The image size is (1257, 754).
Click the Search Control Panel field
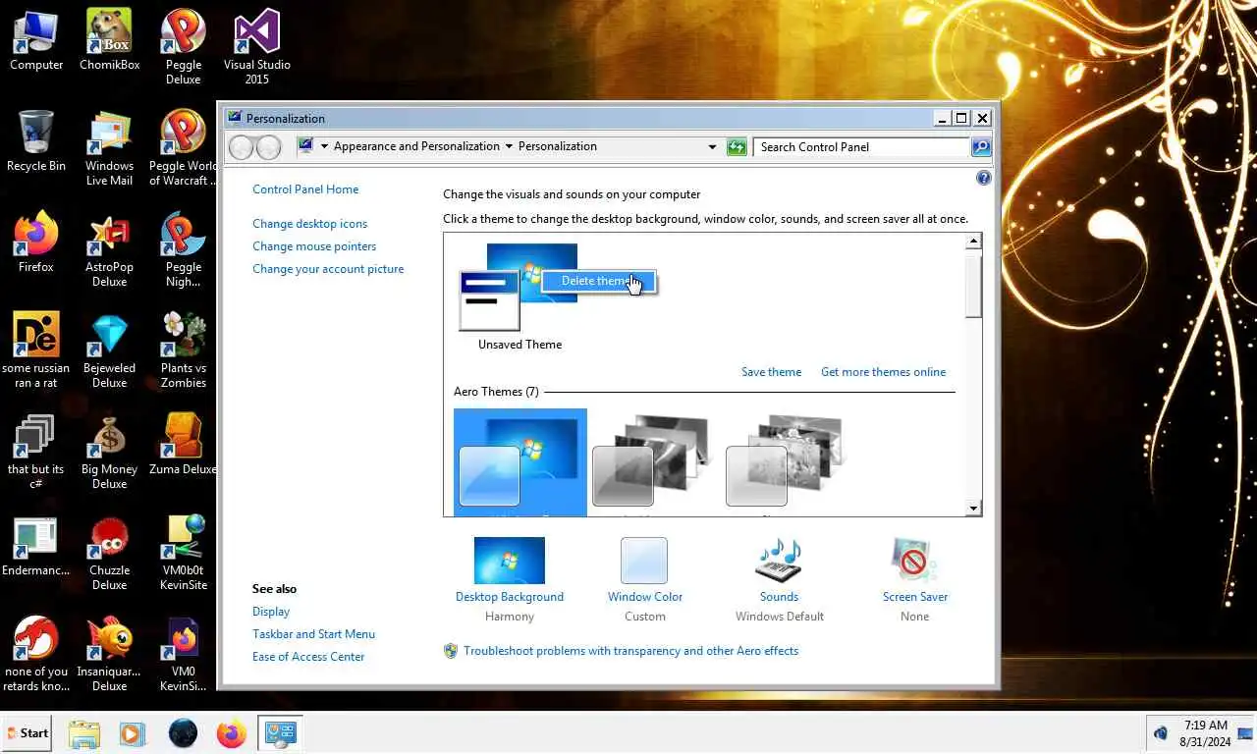click(x=861, y=147)
